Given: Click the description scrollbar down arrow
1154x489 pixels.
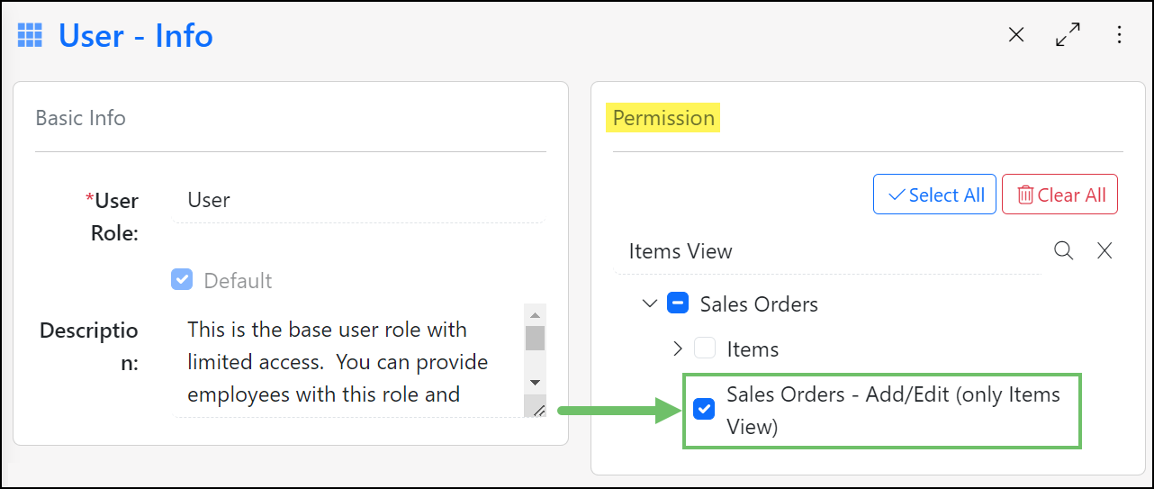Looking at the screenshot, I should pos(535,383).
